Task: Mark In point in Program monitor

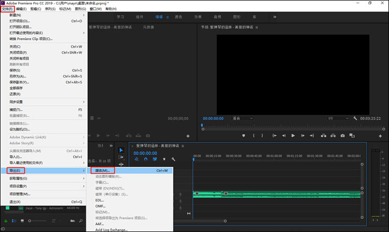Action: tap(254, 136)
